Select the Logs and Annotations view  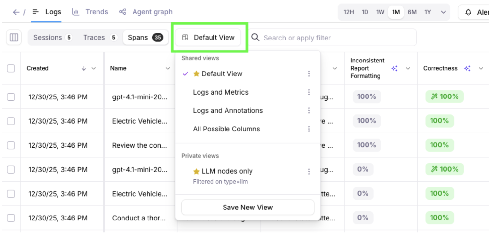click(228, 111)
